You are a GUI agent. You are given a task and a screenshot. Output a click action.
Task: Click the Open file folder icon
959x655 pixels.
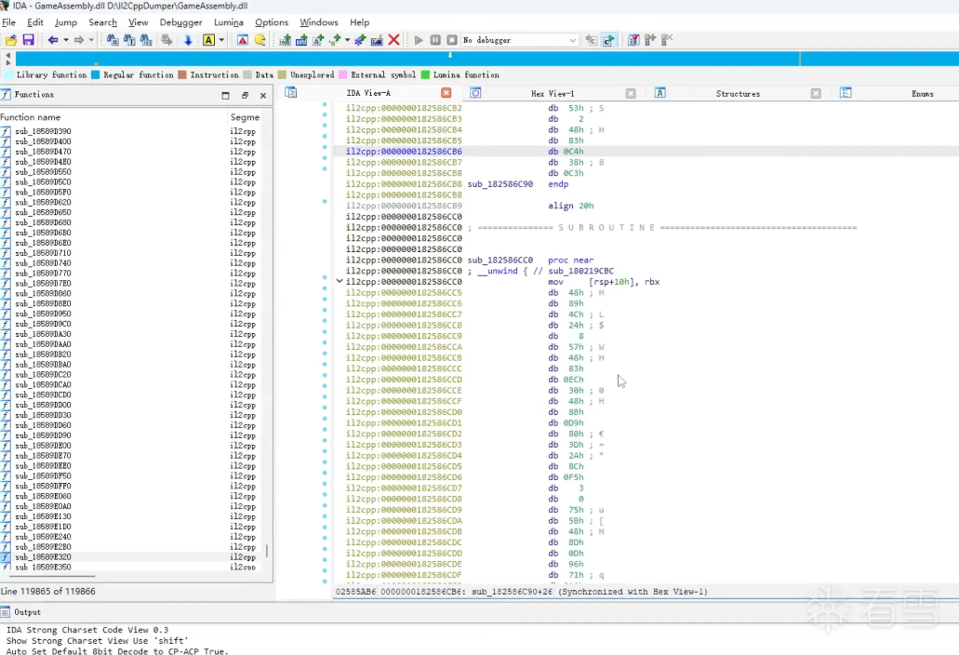(x=11, y=40)
